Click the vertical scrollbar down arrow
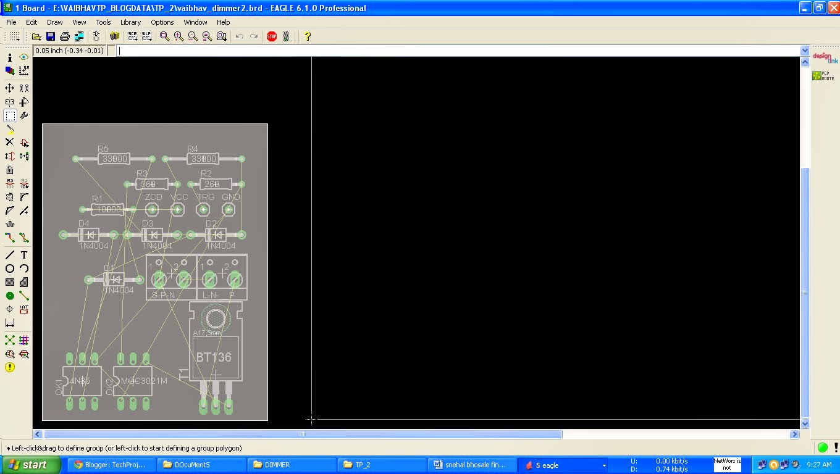The width and height of the screenshot is (840, 474). click(x=805, y=424)
